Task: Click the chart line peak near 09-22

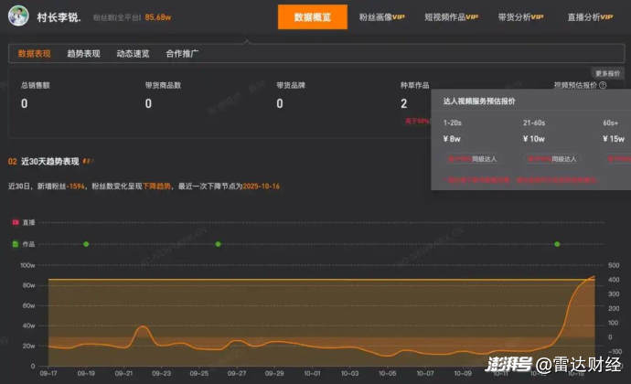Action: (x=143, y=326)
